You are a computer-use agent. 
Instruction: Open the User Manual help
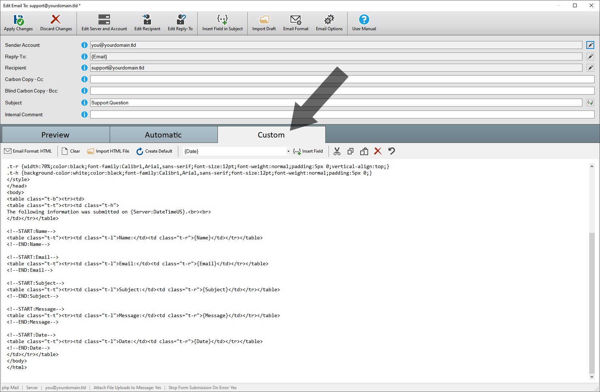click(364, 23)
